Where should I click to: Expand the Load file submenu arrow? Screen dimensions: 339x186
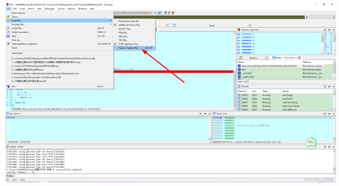pos(111,21)
